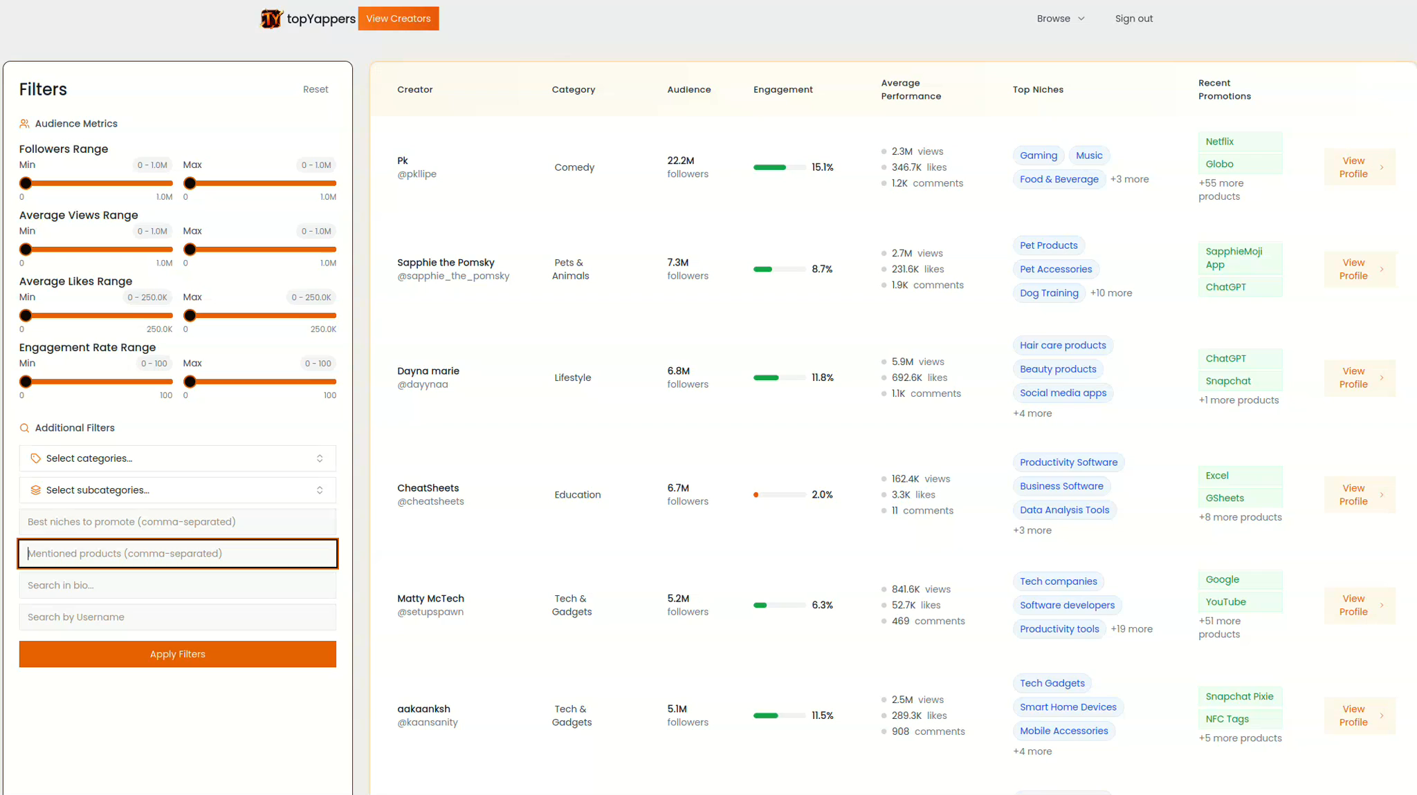Click the layers icon in Select subcategories
Viewport: 1417px width, 795px height.
pos(36,490)
